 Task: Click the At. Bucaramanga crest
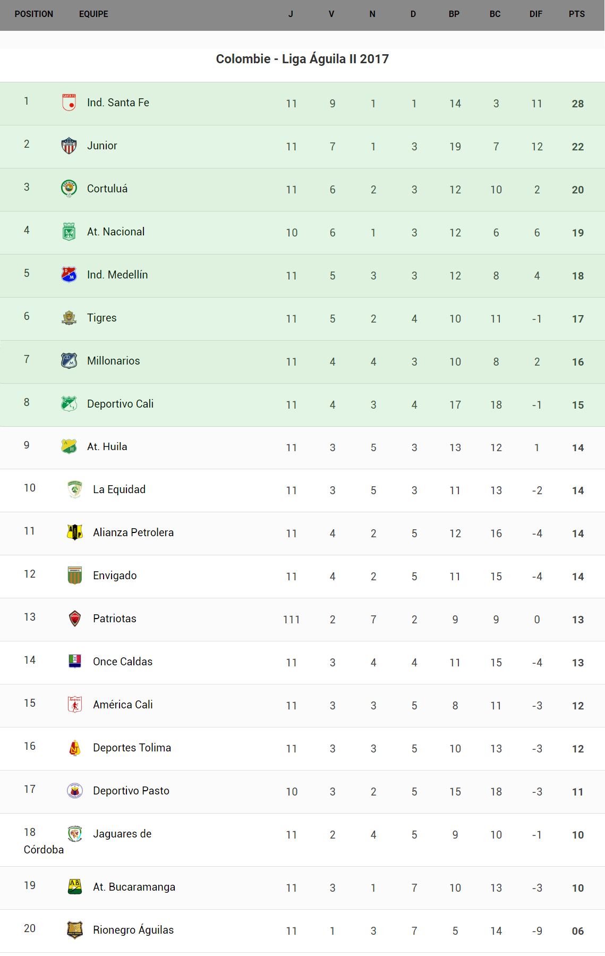point(75,887)
